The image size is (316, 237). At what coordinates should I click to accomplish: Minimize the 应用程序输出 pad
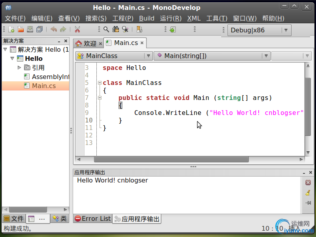pos(304,173)
